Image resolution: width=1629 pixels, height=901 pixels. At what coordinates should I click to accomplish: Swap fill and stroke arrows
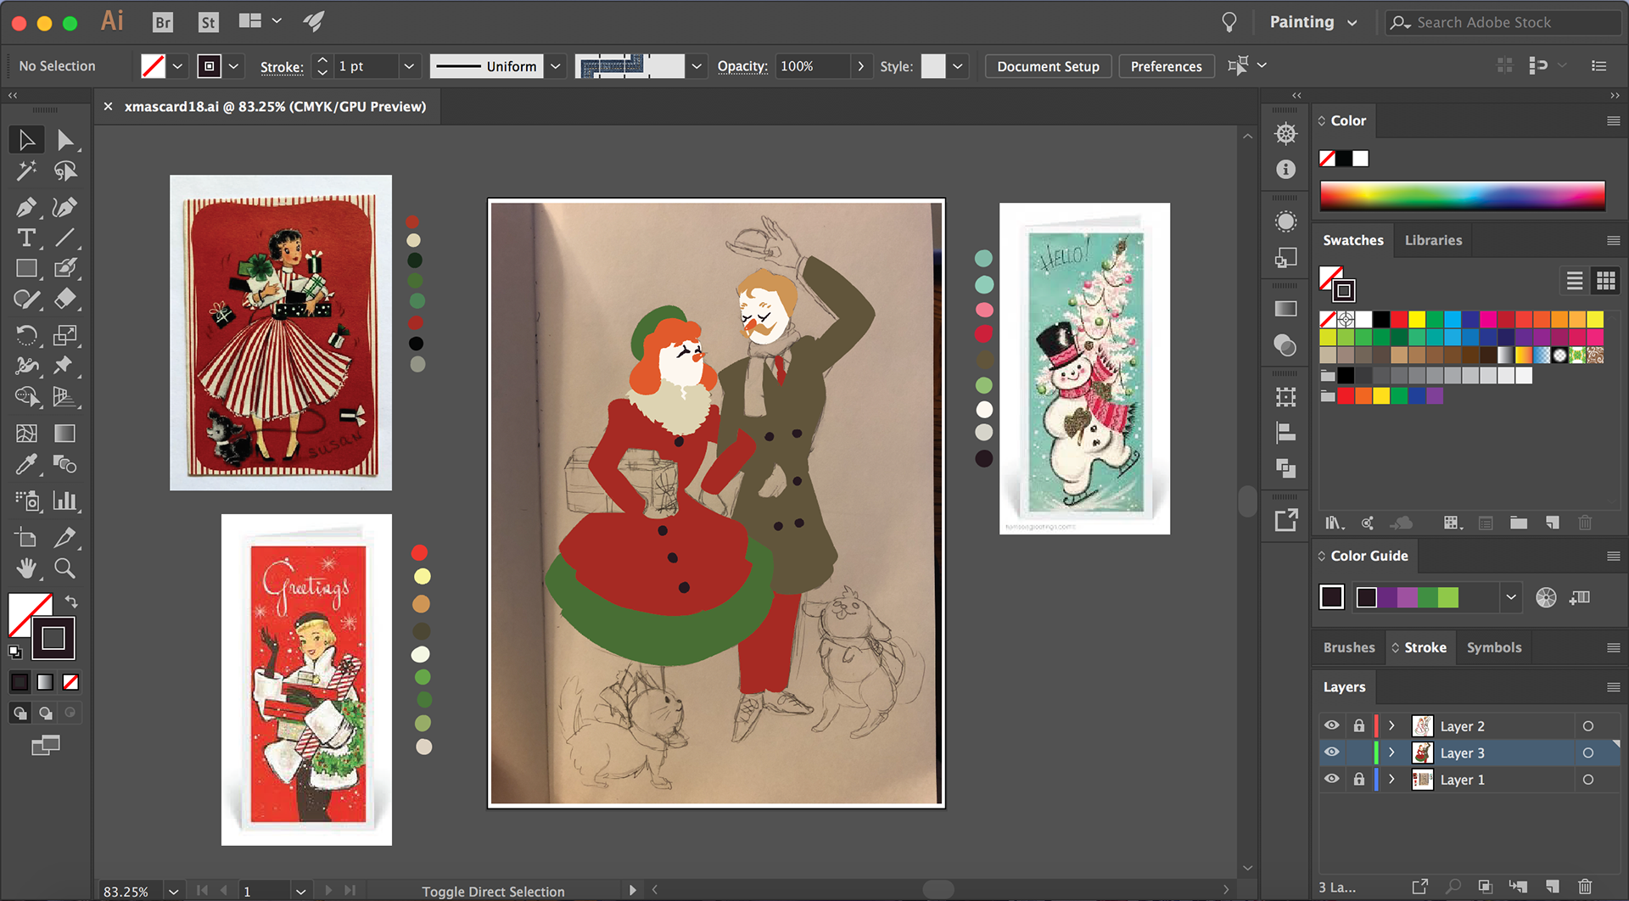(x=71, y=602)
